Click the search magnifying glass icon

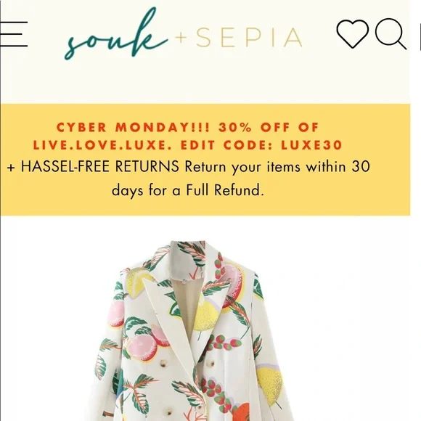[x=391, y=34]
